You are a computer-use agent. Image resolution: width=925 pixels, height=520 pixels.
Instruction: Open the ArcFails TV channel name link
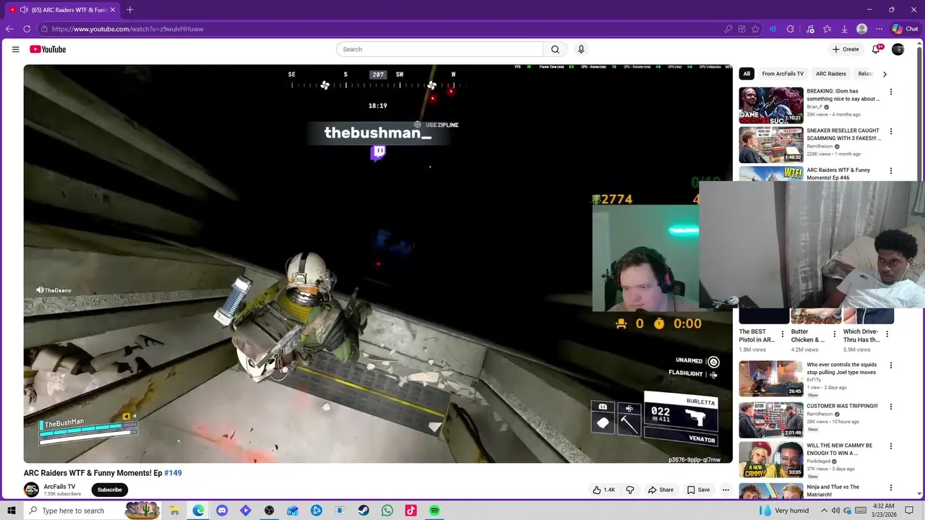point(59,487)
